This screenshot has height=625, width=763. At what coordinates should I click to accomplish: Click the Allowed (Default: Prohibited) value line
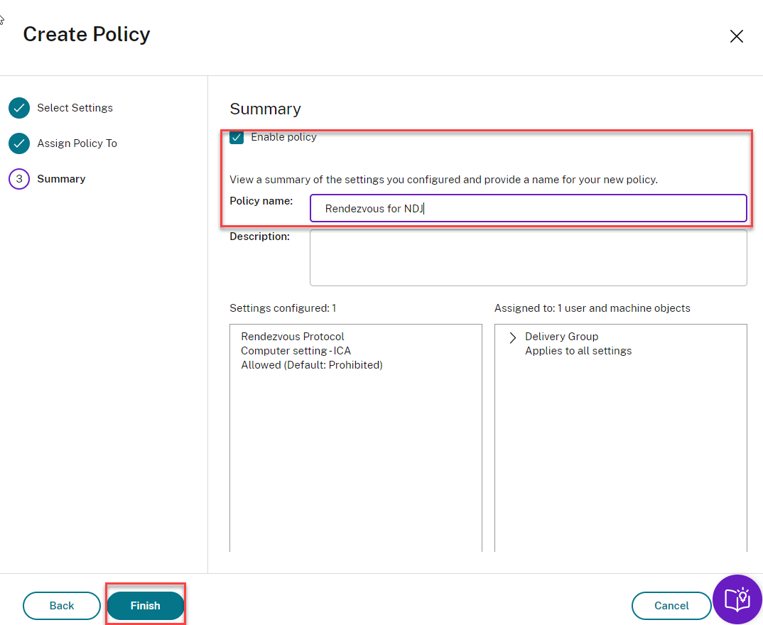coord(312,365)
